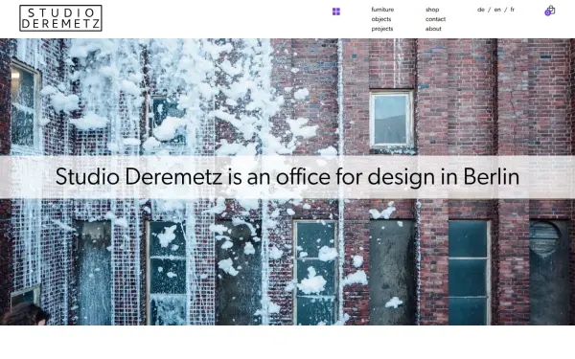Open the shopping cart icon
This screenshot has height=359, width=575.
tap(550, 11)
